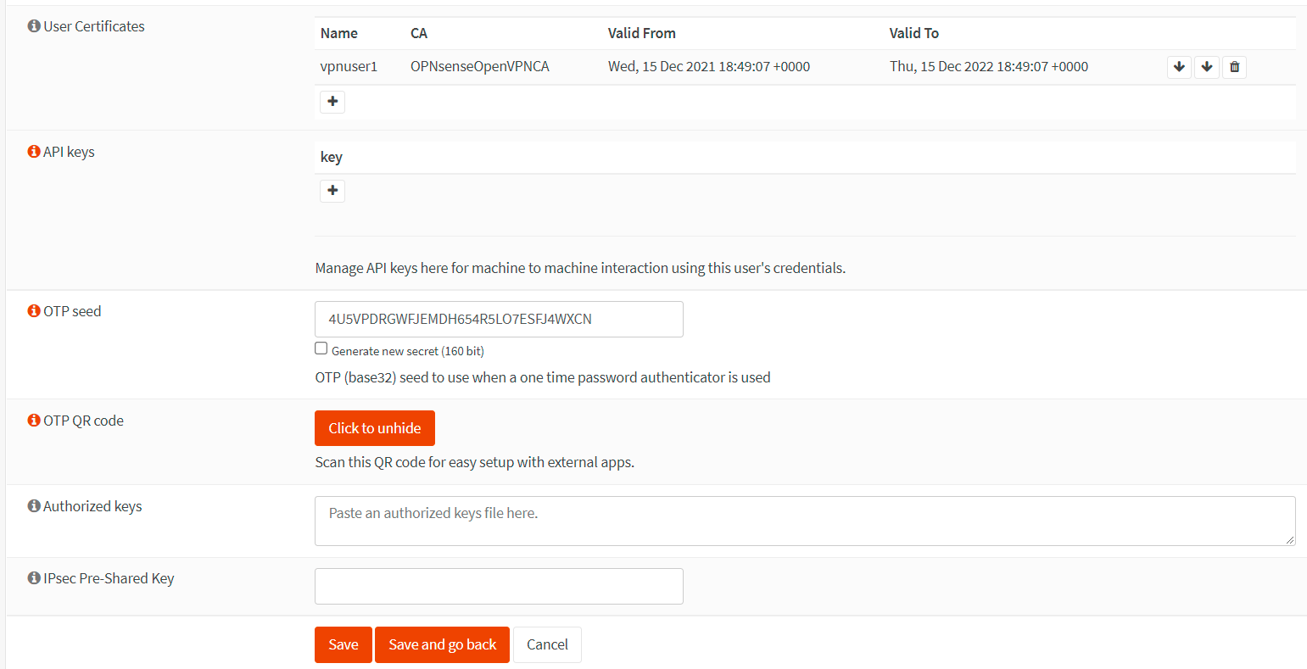Open the OTP QR code info tooltip

coord(33,420)
